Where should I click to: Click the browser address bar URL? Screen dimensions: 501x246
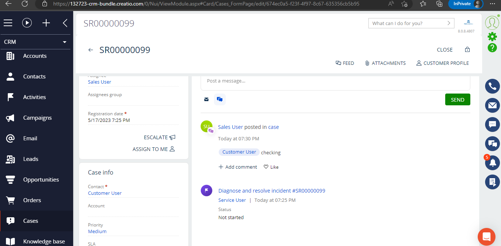206,4
